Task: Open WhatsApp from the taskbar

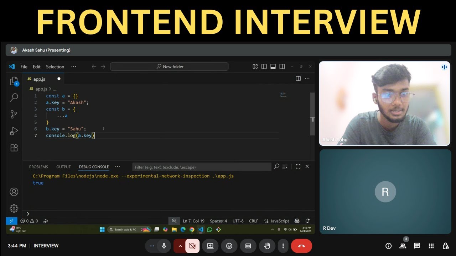Action: (209, 229)
